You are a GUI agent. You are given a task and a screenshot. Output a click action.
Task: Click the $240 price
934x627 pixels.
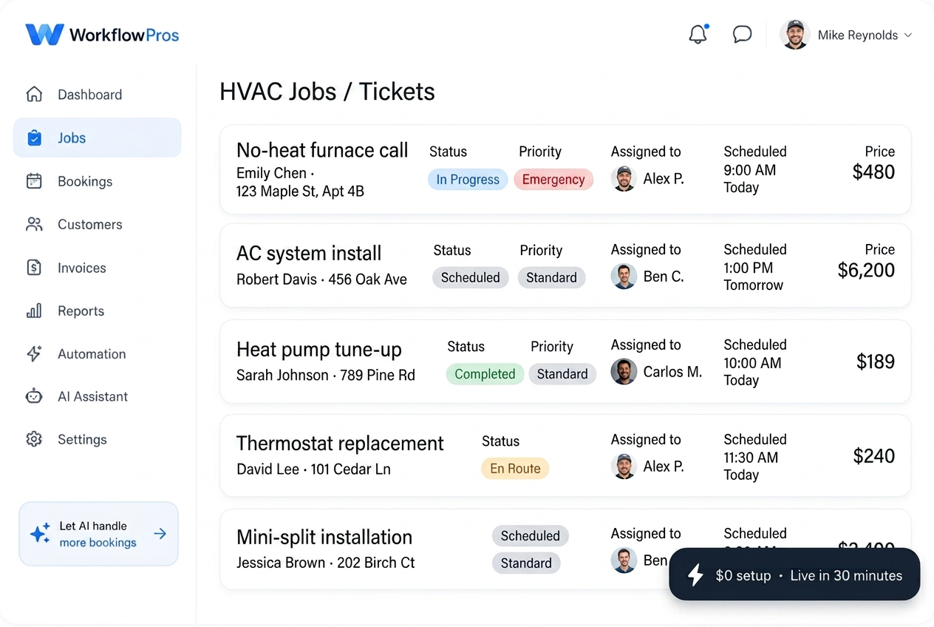tap(874, 456)
